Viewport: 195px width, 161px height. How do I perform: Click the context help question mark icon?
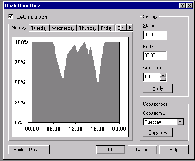click(182, 5)
